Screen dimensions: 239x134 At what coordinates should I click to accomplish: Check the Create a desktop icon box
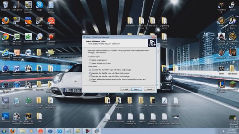tap(90, 60)
